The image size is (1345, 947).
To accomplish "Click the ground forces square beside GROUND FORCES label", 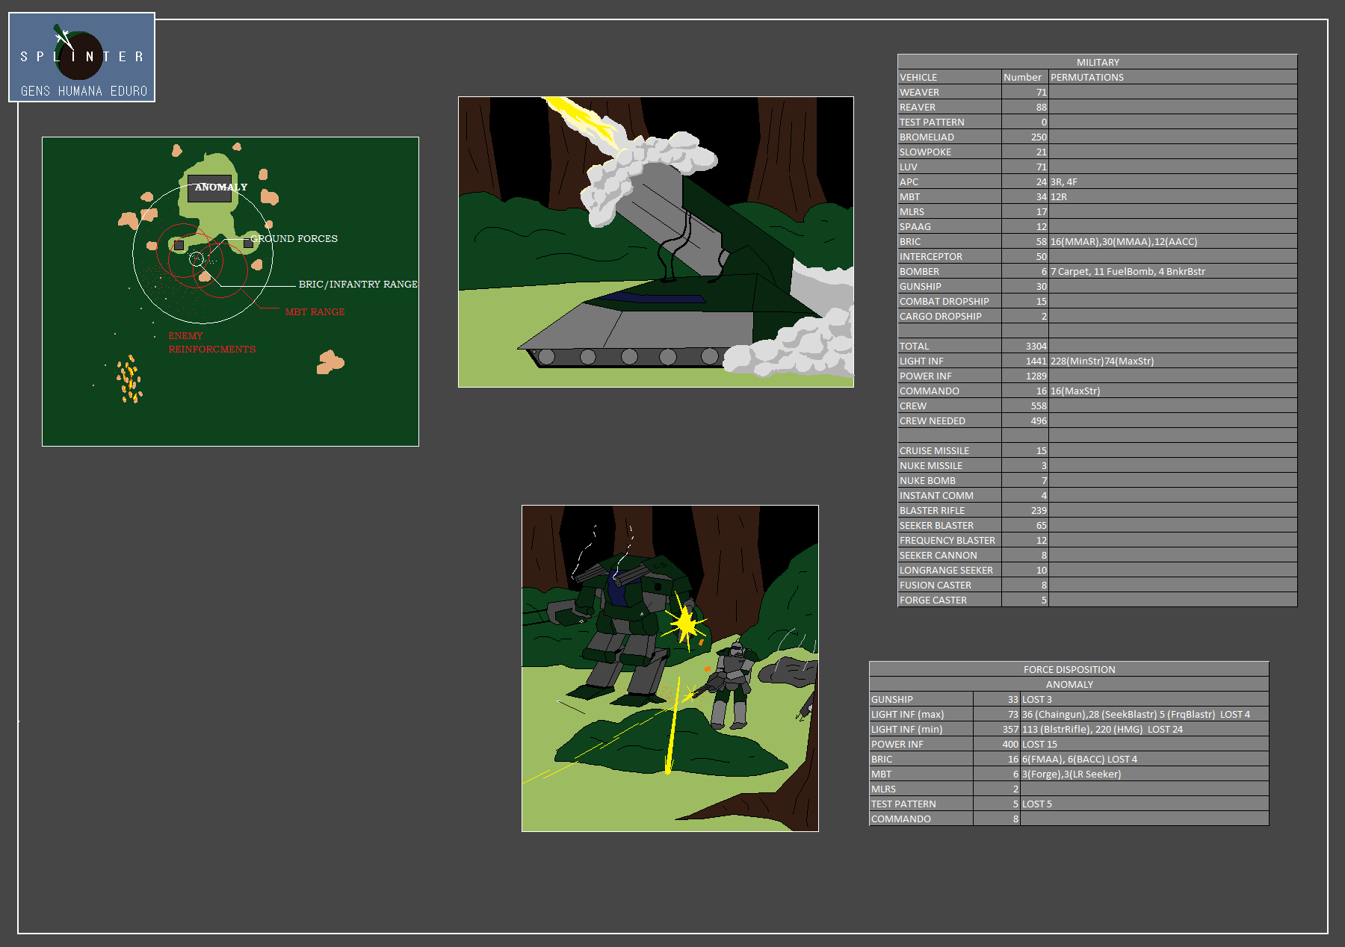I will 248,243.
